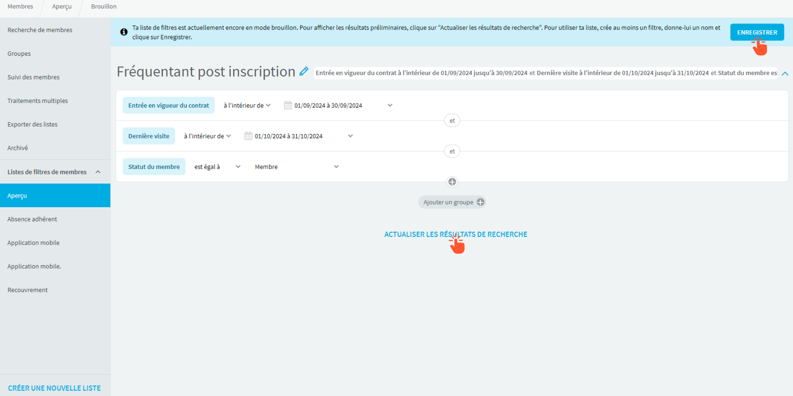This screenshot has width=793, height=396.
Task: Click the info icon in the draft banner
Action: point(124,32)
